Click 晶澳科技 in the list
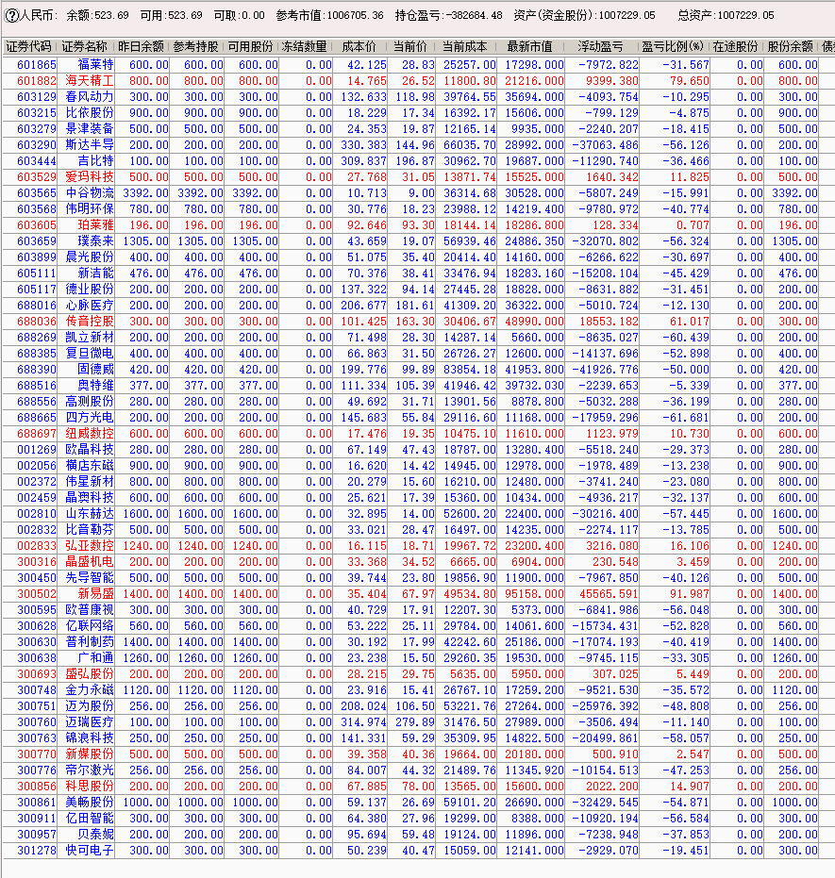Screen dimensions: 835x878 [89, 498]
